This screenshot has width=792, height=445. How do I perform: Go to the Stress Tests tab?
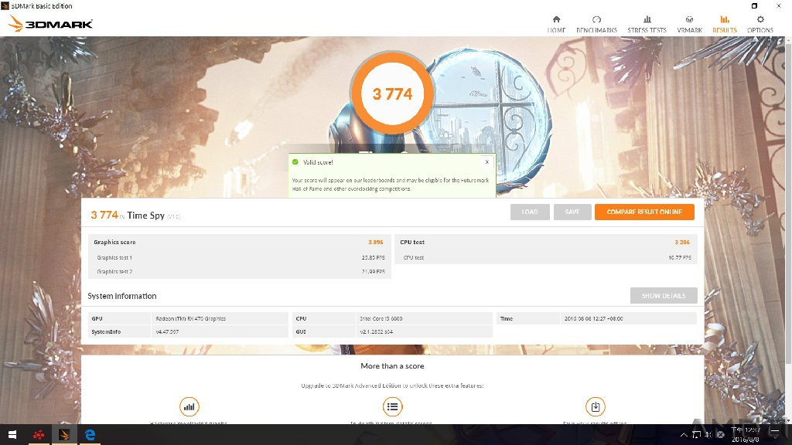[647, 24]
